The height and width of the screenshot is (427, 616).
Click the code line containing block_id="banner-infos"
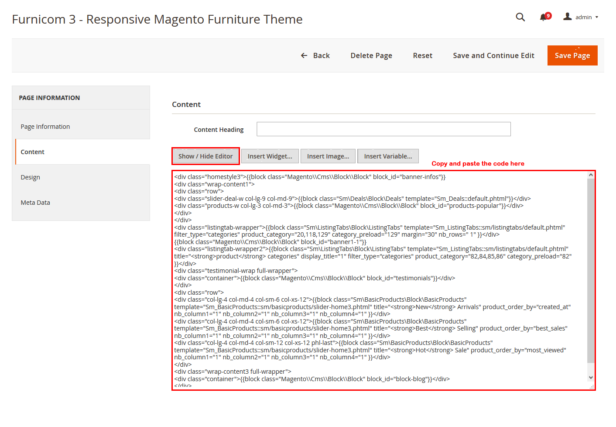pyautogui.click(x=310, y=177)
